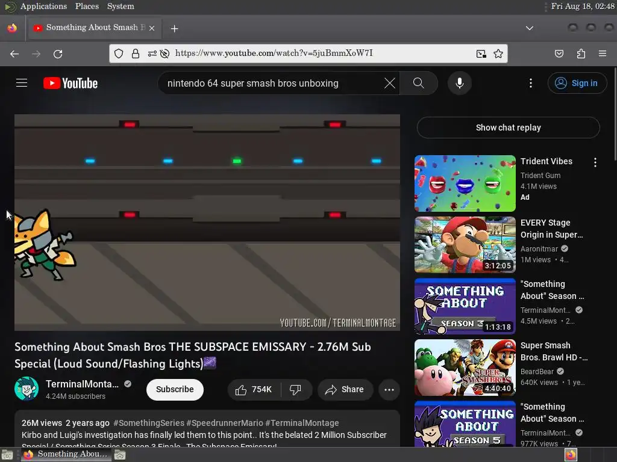Show site security padlock info
The image size is (617, 462).
pyautogui.click(x=136, y=54)
